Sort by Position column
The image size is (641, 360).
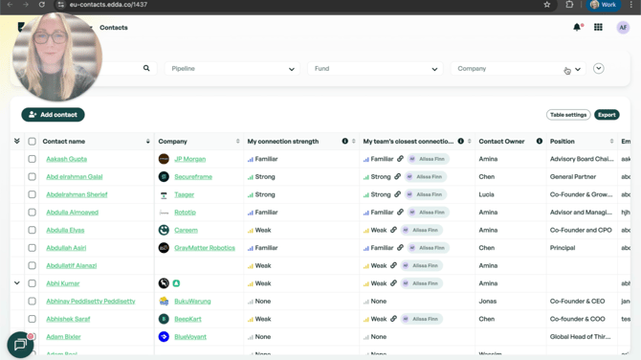tap(611, 141)
